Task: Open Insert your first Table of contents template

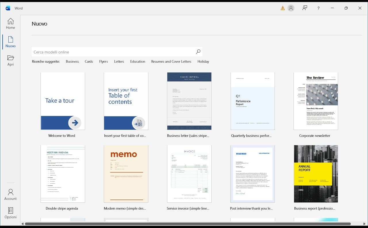Action: click(126, 101)
